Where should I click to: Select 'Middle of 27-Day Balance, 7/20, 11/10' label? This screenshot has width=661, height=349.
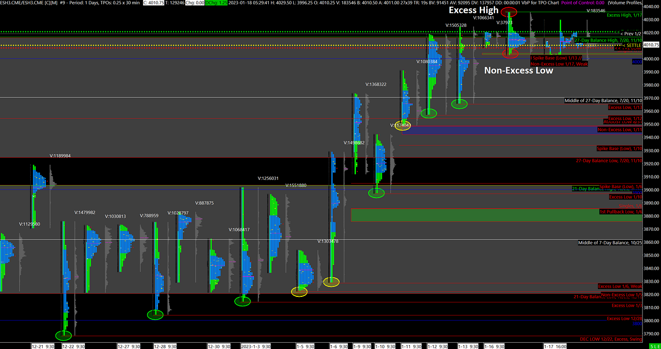[603, 101]
